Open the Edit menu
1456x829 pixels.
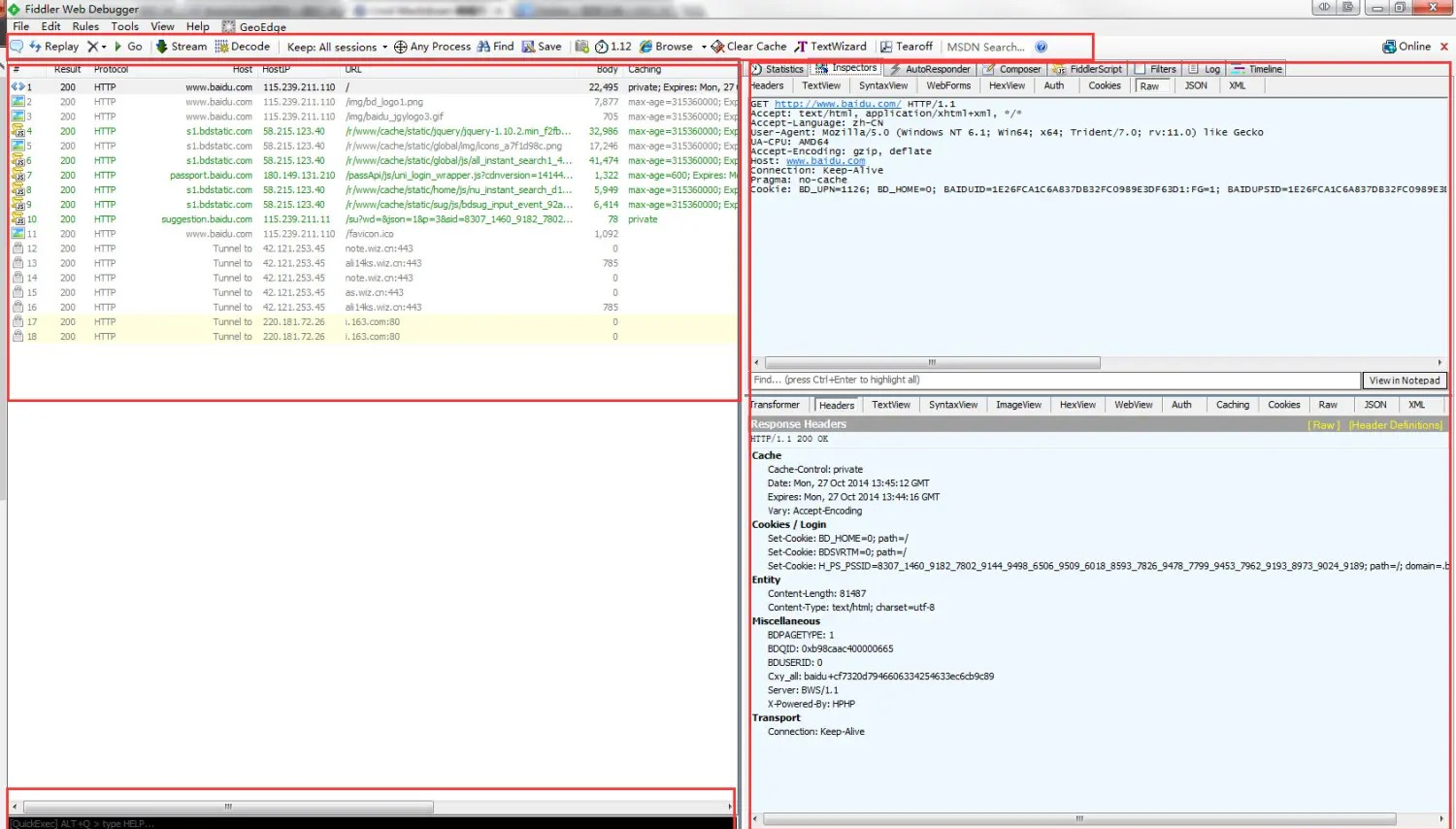(x=50, y=26)
